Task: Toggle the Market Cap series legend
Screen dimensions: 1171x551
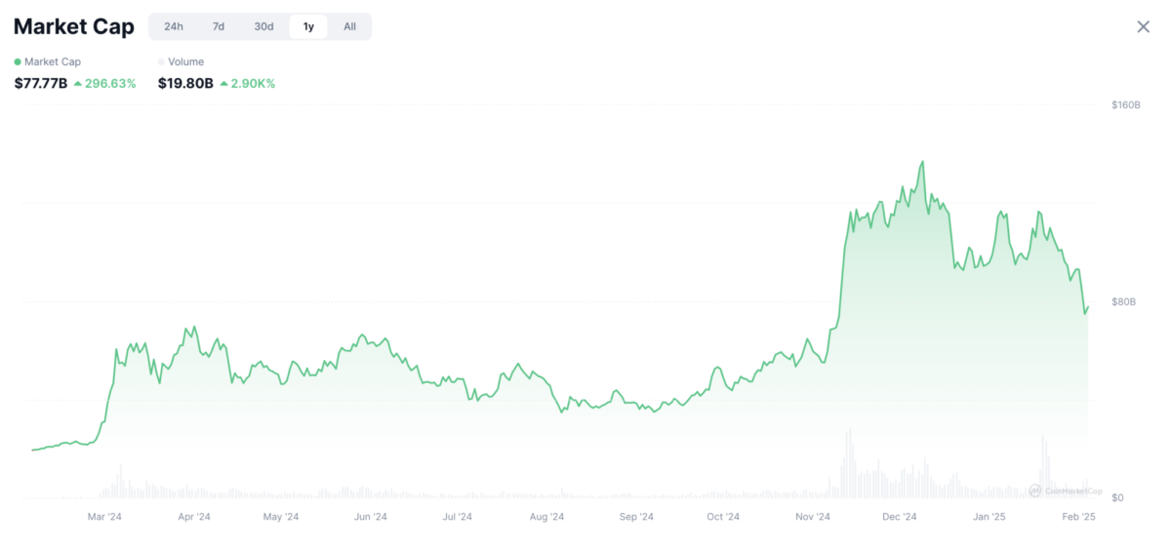Action: 48,61
